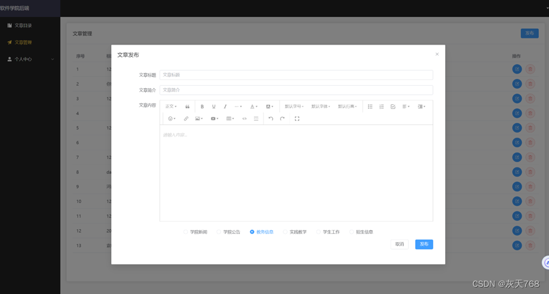
Task: Open the 正文 heading style dropdown
Action: [171, 107]
